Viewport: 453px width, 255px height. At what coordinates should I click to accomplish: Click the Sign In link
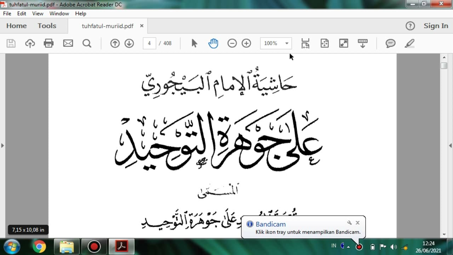pos(436,26)
